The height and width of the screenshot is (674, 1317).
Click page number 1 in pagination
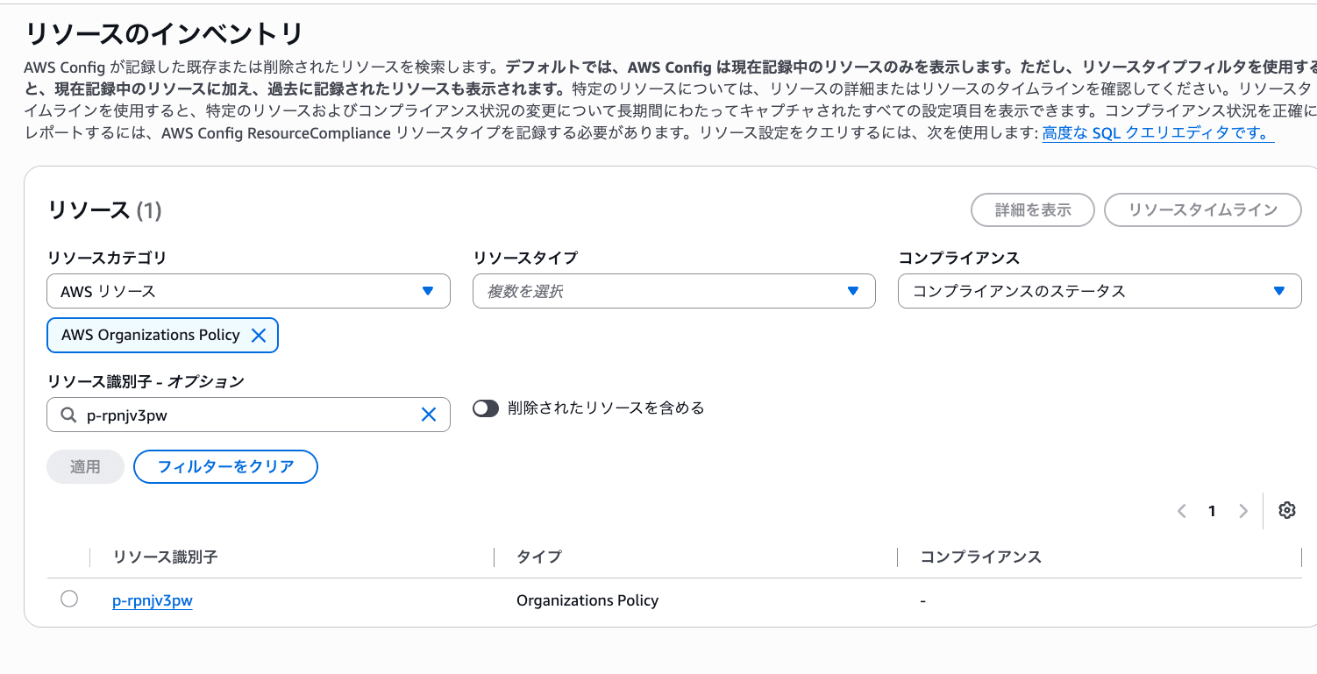pos(1212,511)
